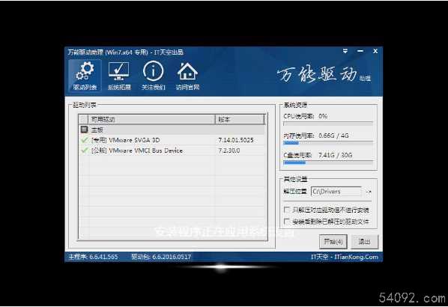Toggle VMware SVGA 3D driver checkmark
Image resolution: width=448 pixels, height=307 pixels.
click(85, 140)
